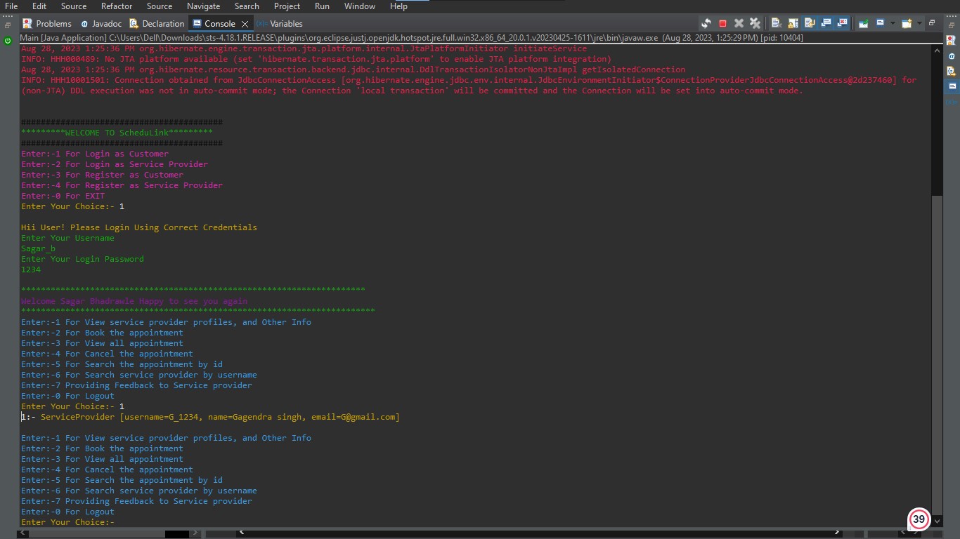Open the Run menu
This screenshot has width=960, height=539.
[322, 6]
